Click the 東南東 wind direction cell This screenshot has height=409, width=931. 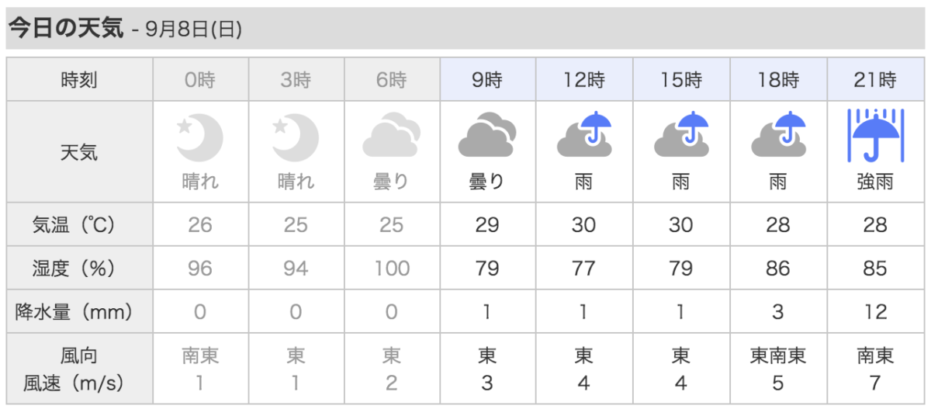(778, 355)
